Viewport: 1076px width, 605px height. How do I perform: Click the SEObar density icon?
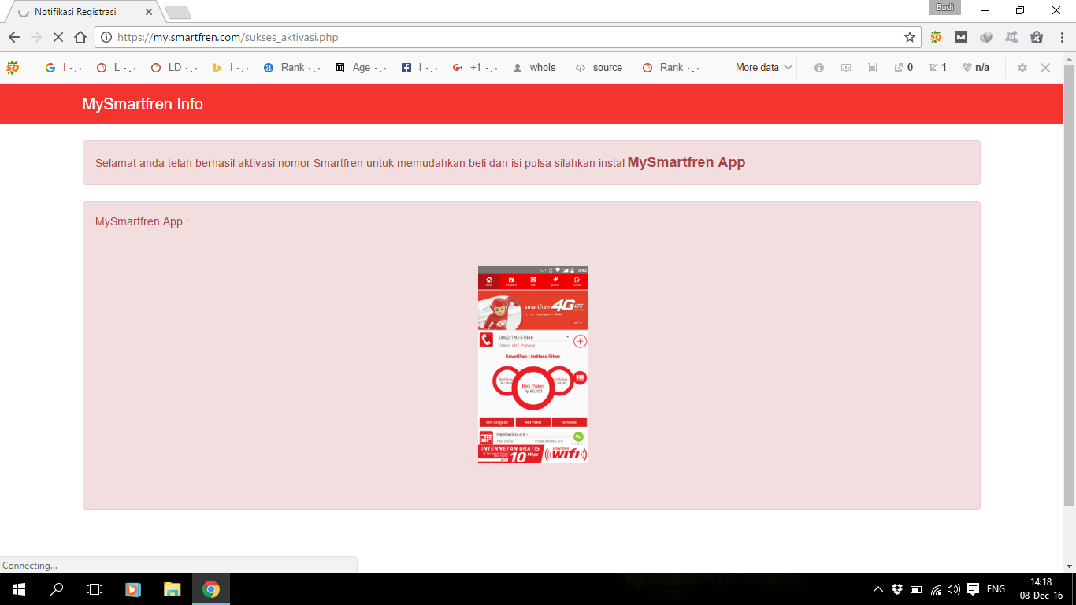872,68
